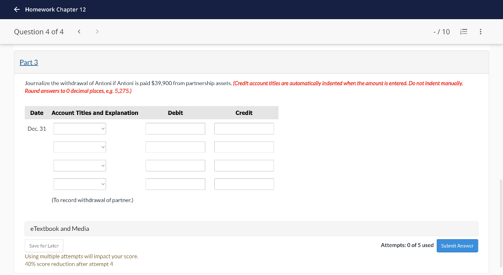503x275 pixels.
Task: Click the page vertical scrollbar
Action: (501, 223)
